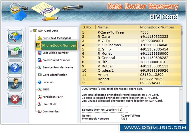Viewport: 191px width, 133px height.
Task: Click phone number +919891896926
Action: point(154,70)
